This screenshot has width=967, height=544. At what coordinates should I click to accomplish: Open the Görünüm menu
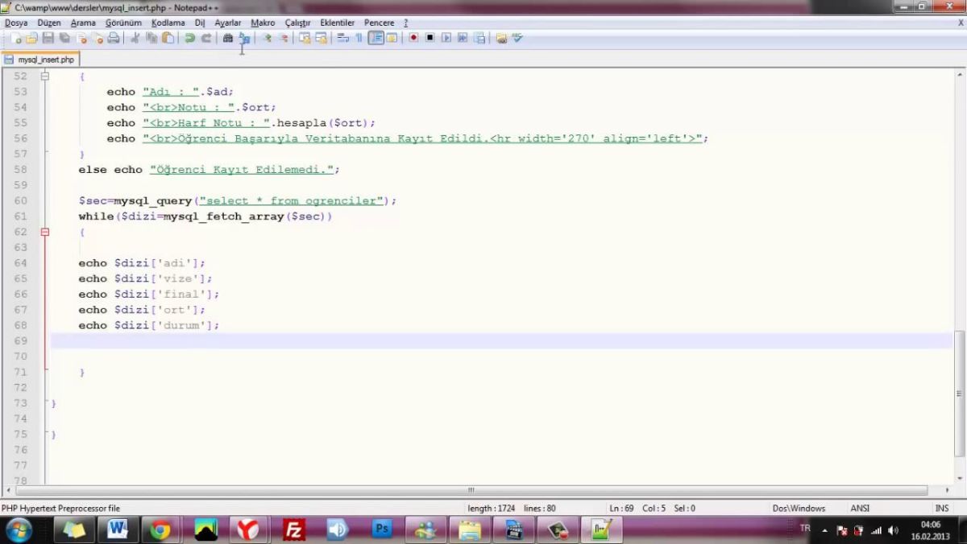[x=123, y=23]
